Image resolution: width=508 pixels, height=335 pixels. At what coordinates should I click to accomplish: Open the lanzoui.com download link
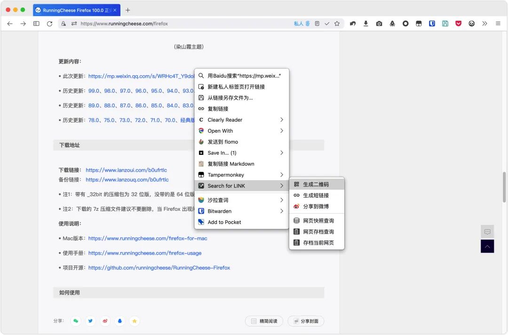[127, 170]
